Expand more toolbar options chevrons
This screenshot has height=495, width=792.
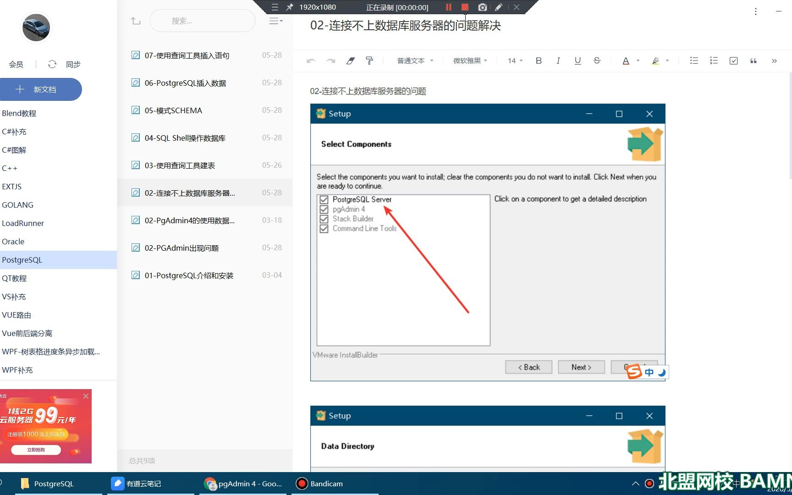coord(774,60)
